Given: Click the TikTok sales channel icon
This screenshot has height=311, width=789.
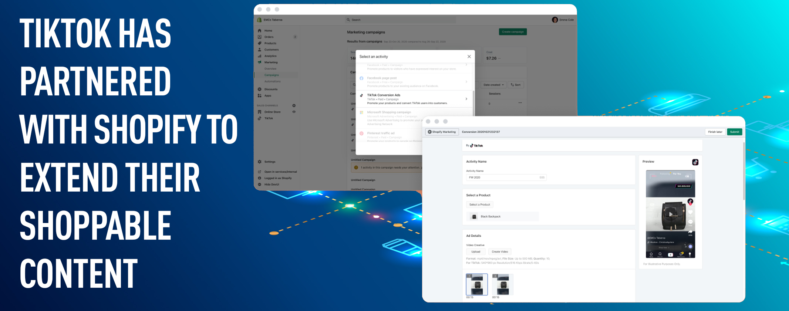Looking at the screenshot, I should tap(260, 118).
